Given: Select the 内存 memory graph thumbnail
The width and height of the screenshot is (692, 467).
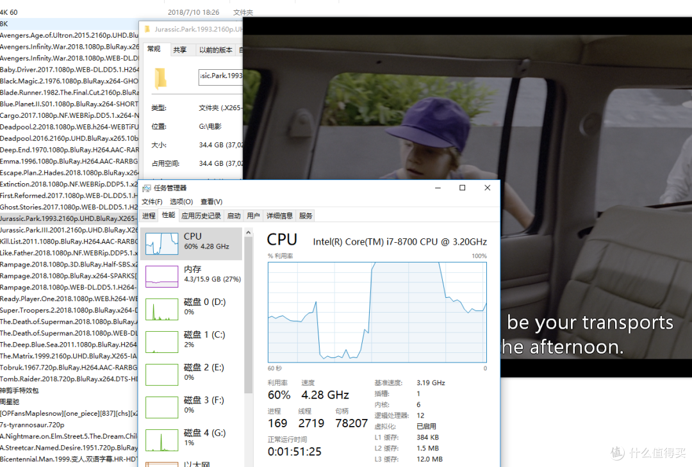Looking at the screenshot, I should (x=162, y=276).
